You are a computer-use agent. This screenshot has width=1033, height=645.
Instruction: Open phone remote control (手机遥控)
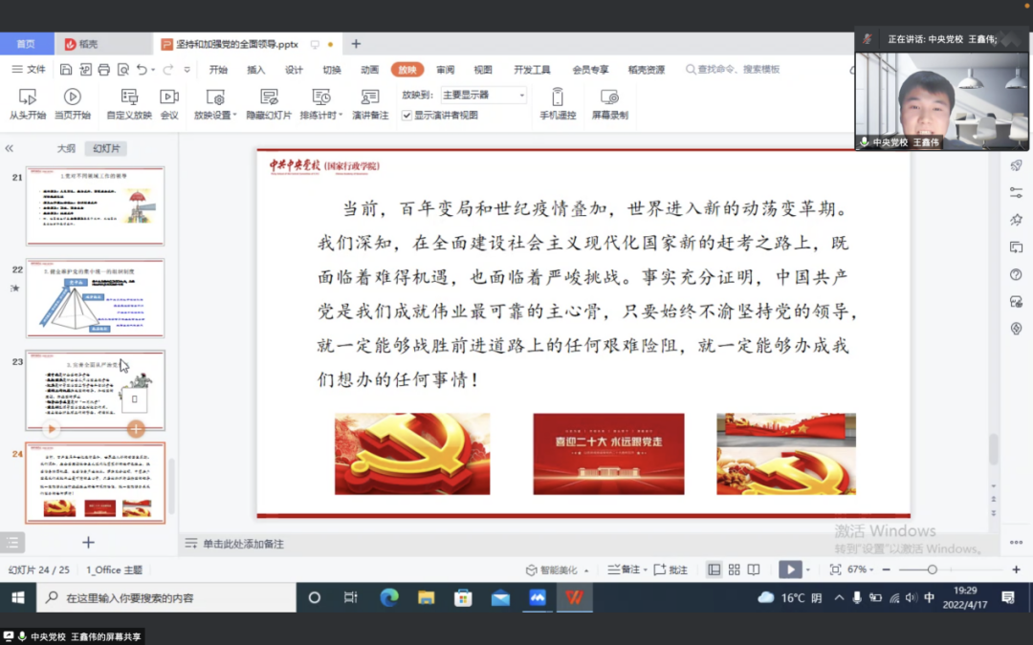point(558,103)
